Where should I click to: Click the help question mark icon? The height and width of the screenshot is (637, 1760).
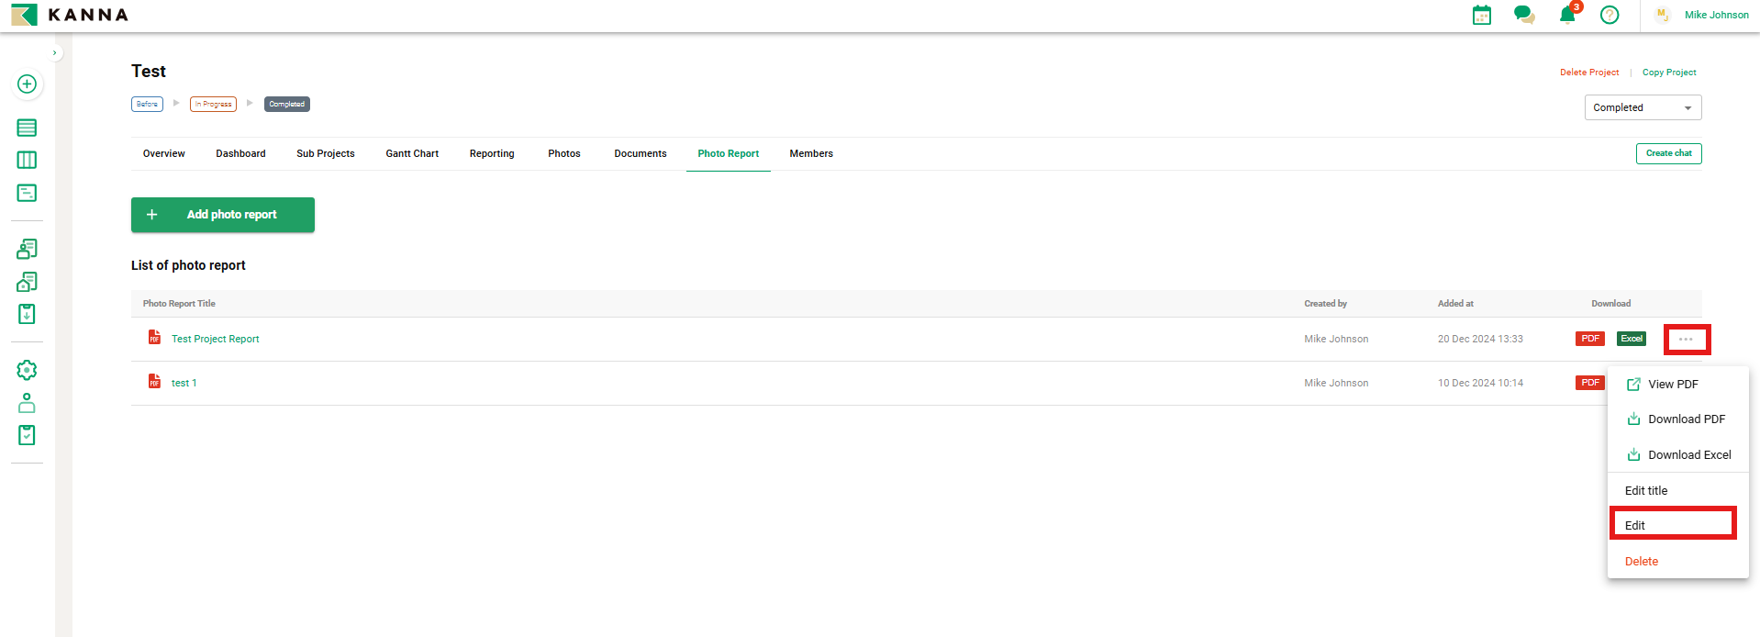click(x=1610, y=15)
